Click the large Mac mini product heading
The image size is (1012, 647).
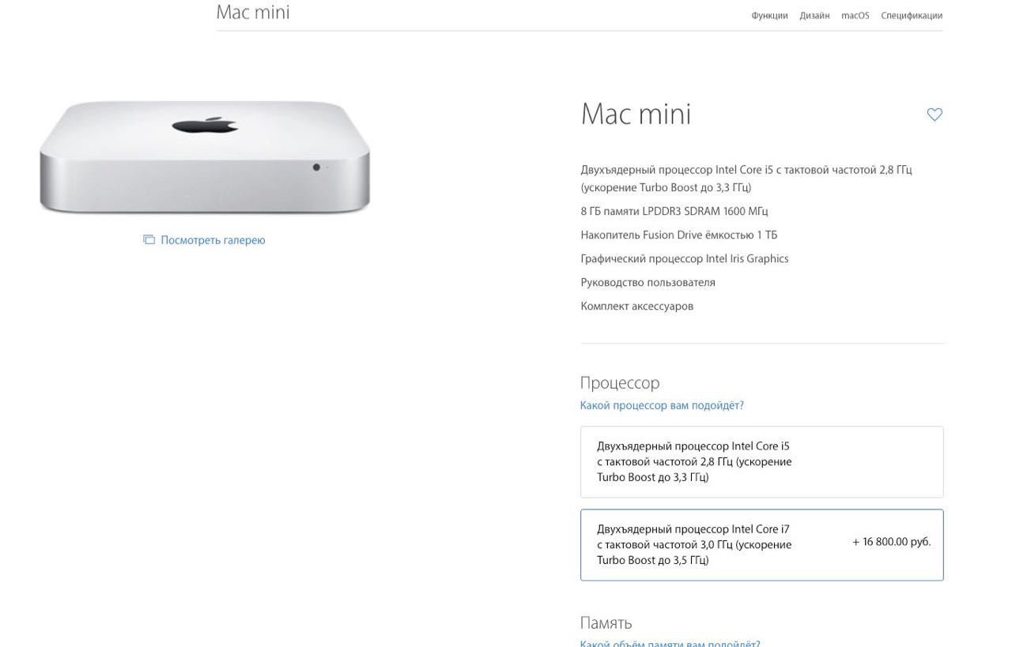(636, 114)
